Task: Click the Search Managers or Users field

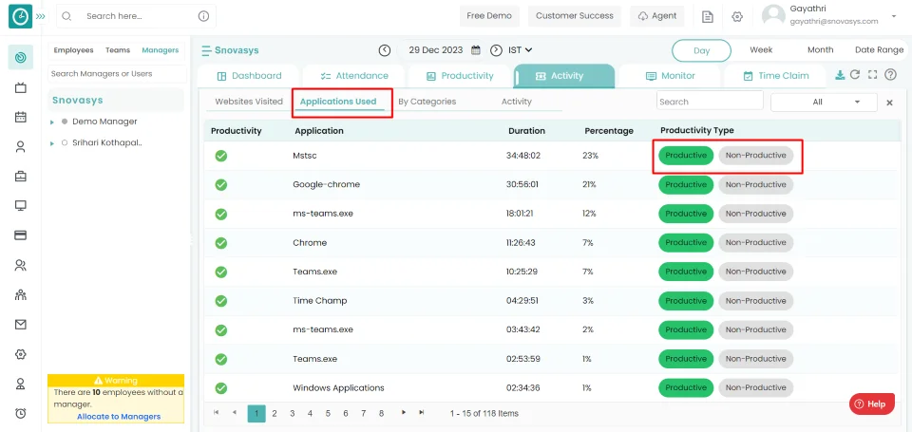Action: point(114,73)
